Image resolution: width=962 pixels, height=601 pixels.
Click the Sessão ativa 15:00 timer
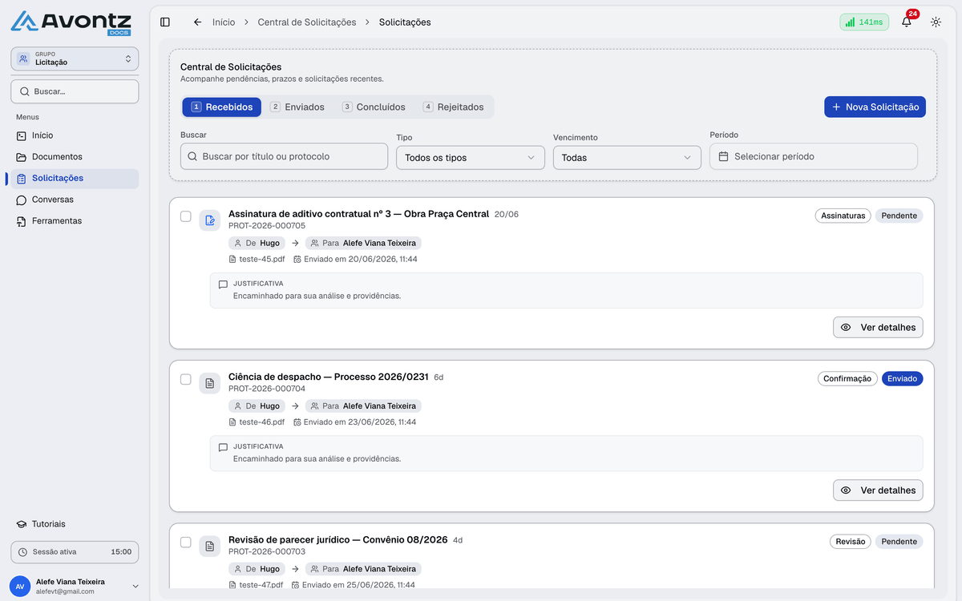pos(75,552)
